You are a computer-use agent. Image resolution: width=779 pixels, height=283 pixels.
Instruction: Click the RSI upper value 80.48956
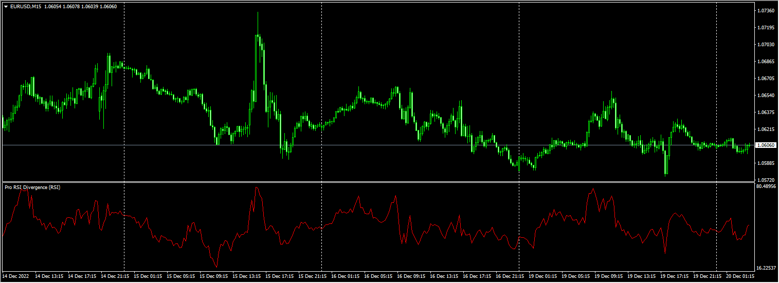click(x=767, y=187)
